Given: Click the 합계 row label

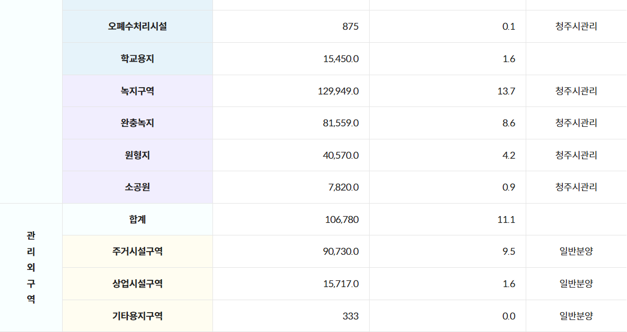Looking at the screenshot, I should (x=137, y=219).
